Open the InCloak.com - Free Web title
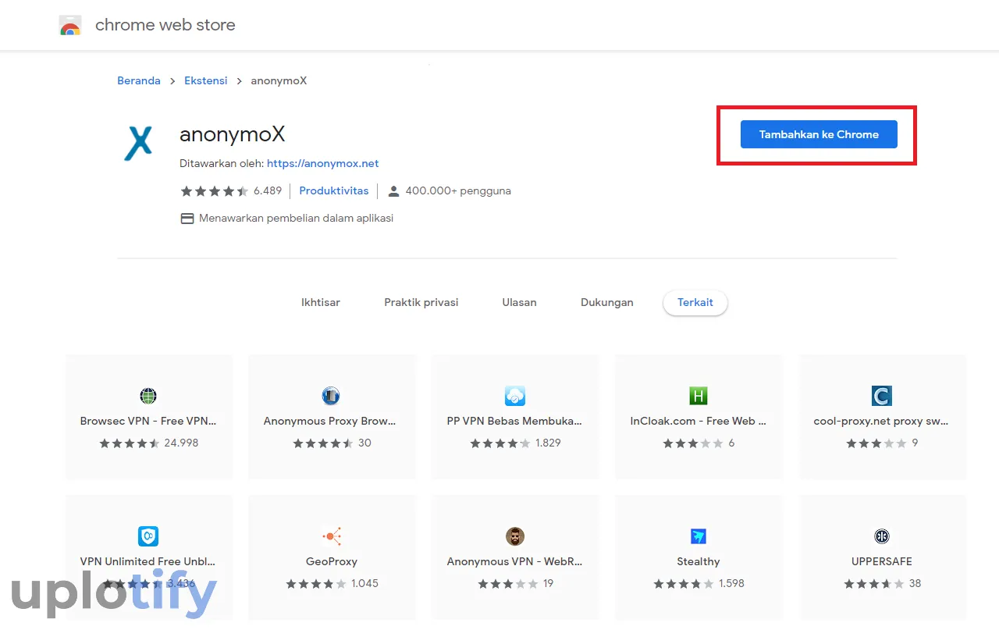This screenshot has height=630, width=999. 699,422
